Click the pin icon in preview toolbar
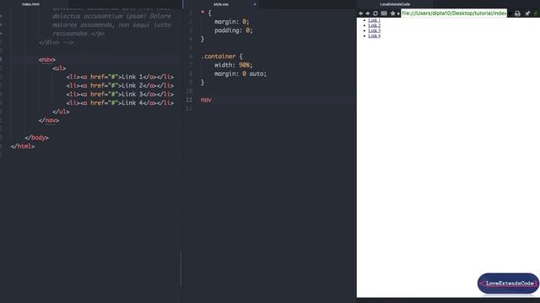Image resolution: width=540 pixels, height=303 pixels. coord(527,13)
